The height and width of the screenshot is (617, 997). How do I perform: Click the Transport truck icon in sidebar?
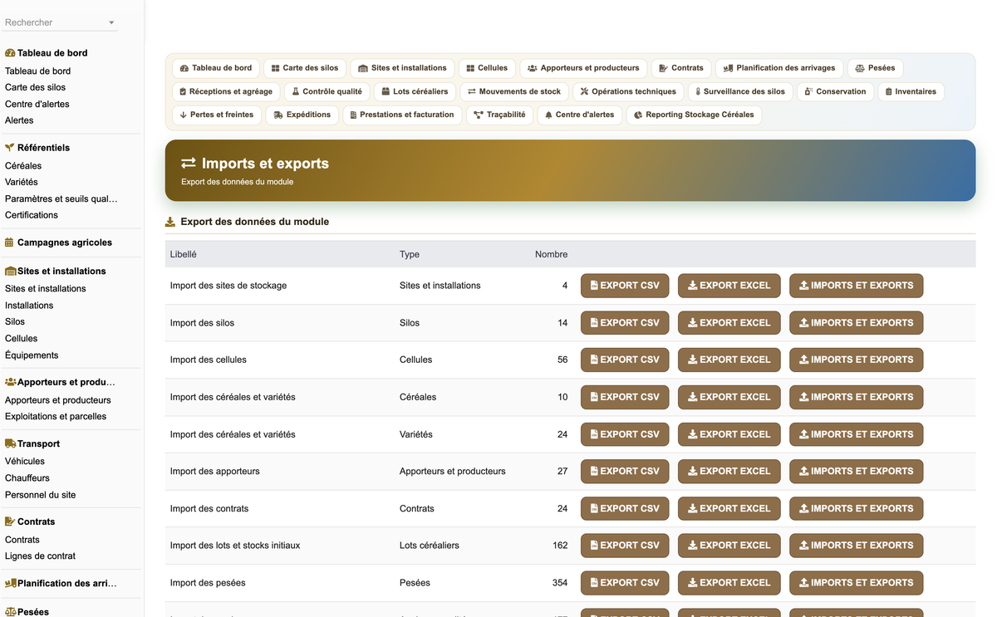pos(11,443)
